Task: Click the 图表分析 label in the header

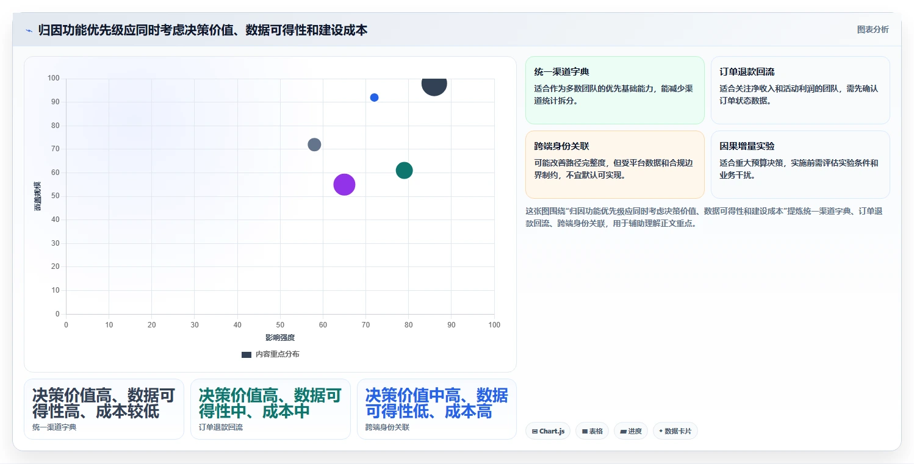Action: [x=873, y=29]
